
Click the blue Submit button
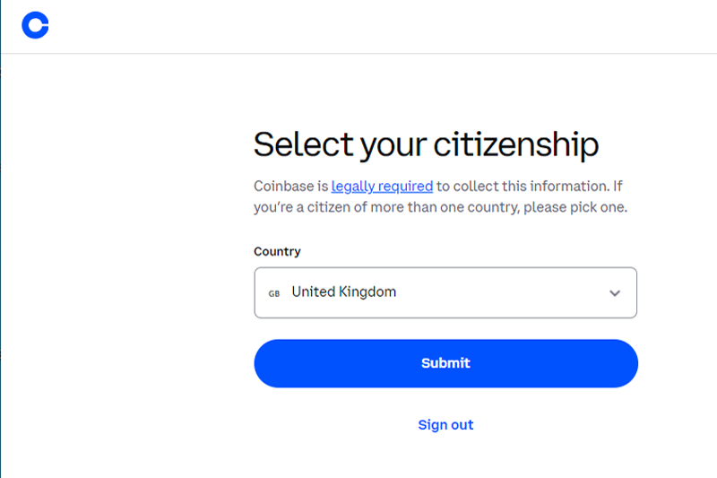point(445,363)
